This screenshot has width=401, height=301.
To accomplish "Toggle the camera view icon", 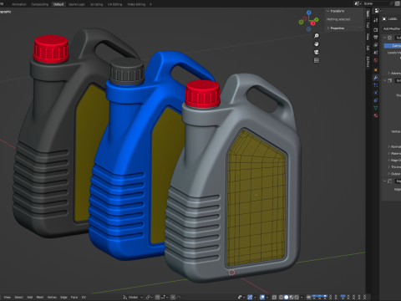I will 317,52.
